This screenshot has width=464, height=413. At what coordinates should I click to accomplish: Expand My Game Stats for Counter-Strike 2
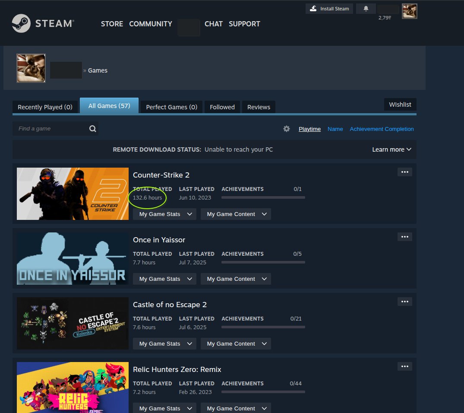(x=164, y=214)
